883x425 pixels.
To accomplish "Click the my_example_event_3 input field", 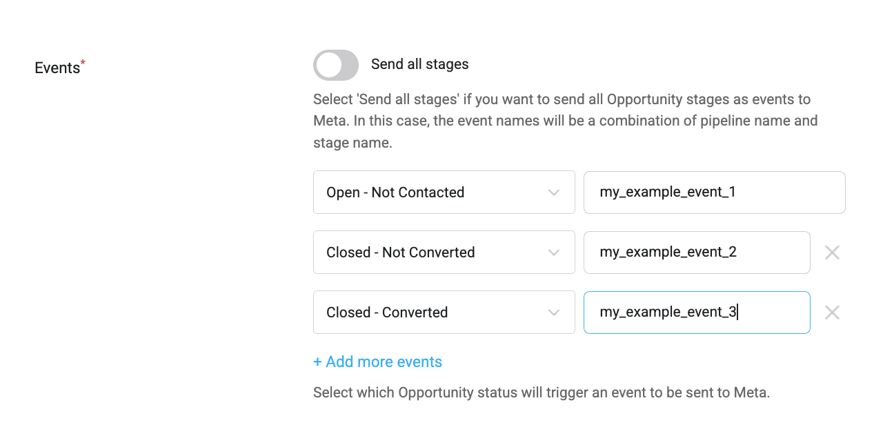I will pyautogui.click(x=697, y=313).
